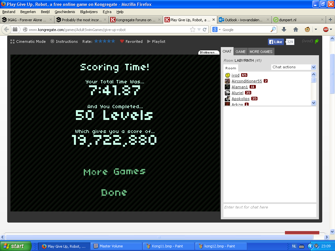This screenshot has width=335, height=251.
Task: Click the URL address bar
Action: pos(109,30)
